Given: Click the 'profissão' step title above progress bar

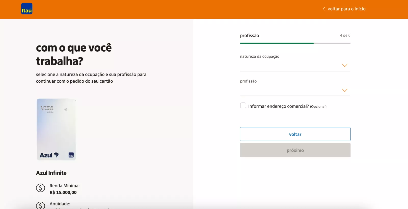Looking at the screenshot, I should (x=249, y=36).
